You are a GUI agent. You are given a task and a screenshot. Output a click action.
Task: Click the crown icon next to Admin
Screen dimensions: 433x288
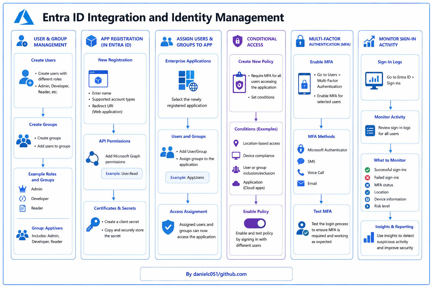[22, 189]
